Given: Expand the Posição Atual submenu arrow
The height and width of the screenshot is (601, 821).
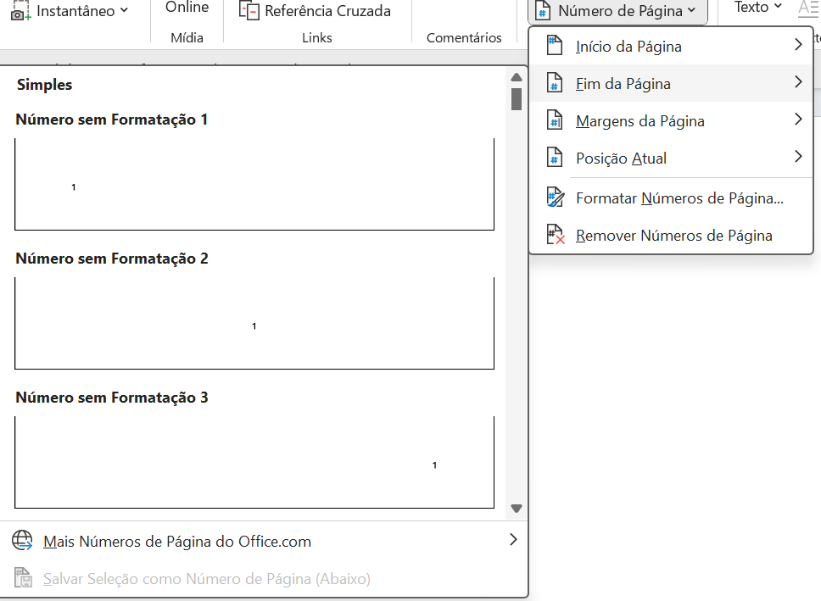Looking at the screenshot, I should tap(798, 157).
